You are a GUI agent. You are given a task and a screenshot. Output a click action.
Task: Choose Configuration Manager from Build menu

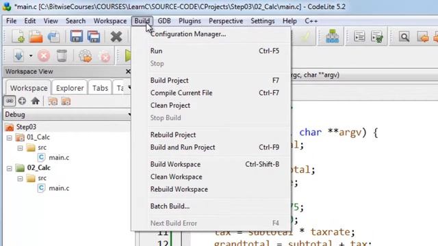click(x=211, y=34)
